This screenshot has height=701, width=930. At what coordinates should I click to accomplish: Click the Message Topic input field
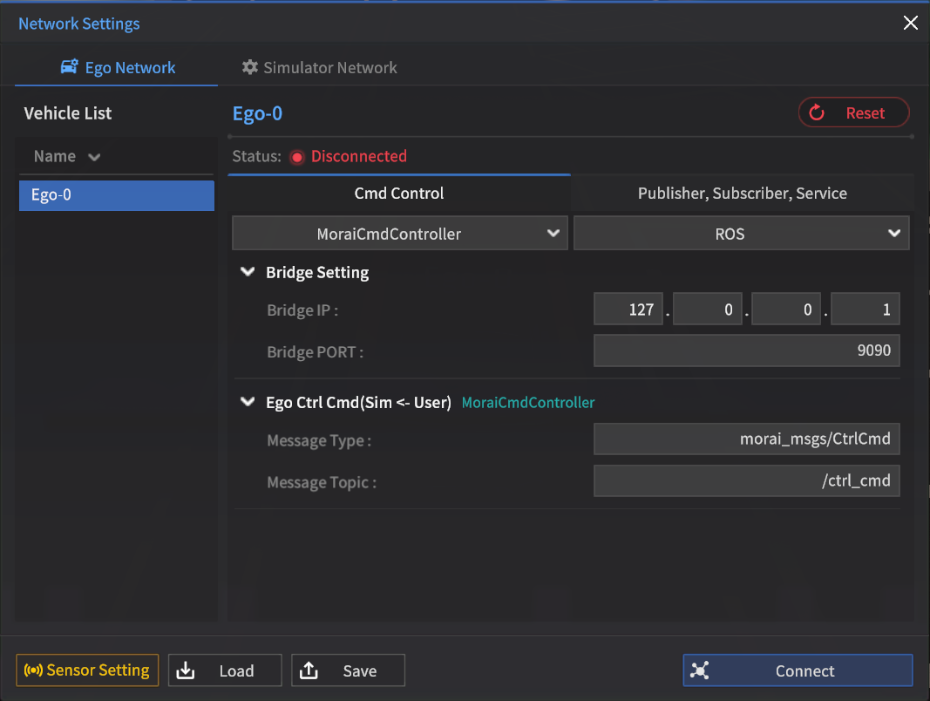click(x=746, y=480)
